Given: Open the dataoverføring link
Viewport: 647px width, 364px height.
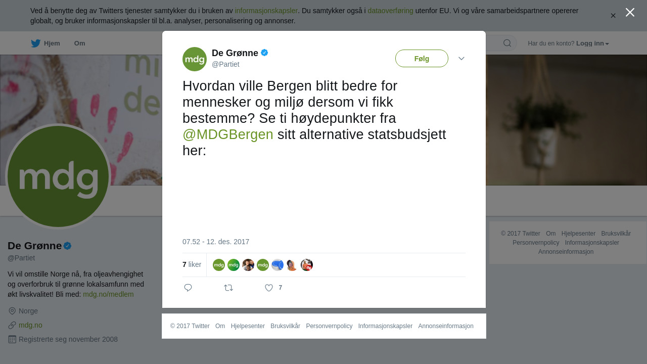Looking at the screenshot, I should coord(390,11).
